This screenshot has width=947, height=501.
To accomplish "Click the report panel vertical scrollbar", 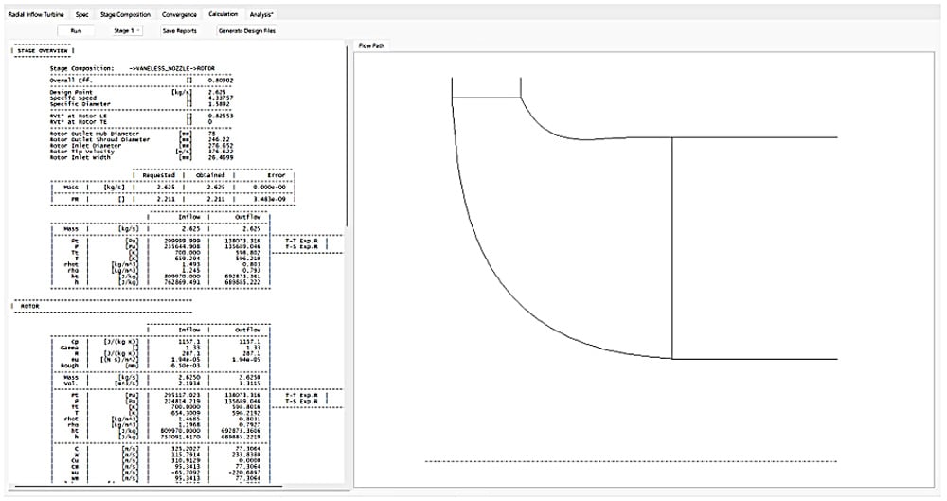I will click(347, 136).
